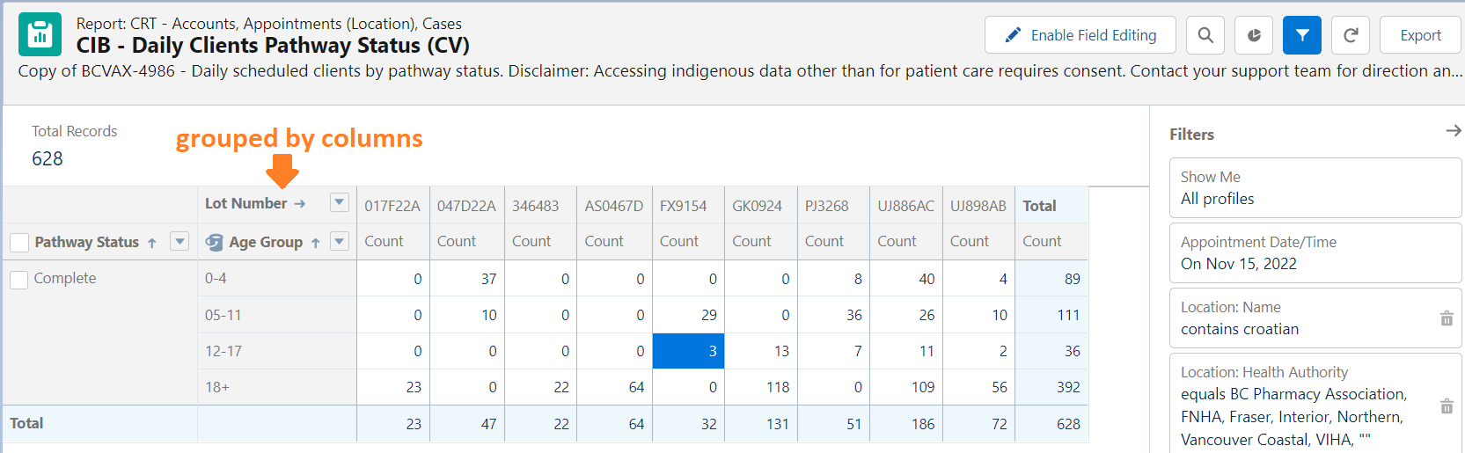This screenshot has height=453, width=1465.
Task: Click the 05-11 age group row label
Action: click(222, 315)
